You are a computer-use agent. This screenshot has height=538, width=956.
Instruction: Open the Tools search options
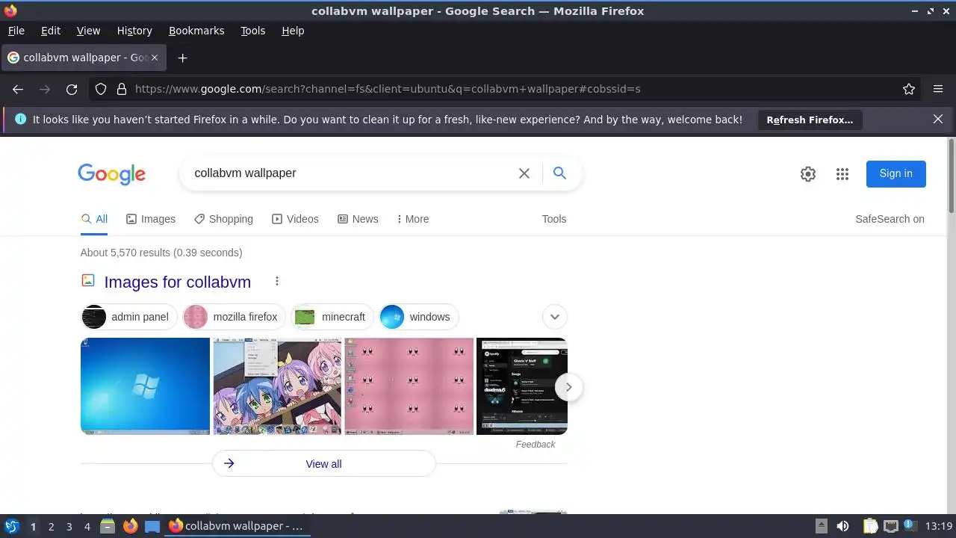(x=554, y=219)
